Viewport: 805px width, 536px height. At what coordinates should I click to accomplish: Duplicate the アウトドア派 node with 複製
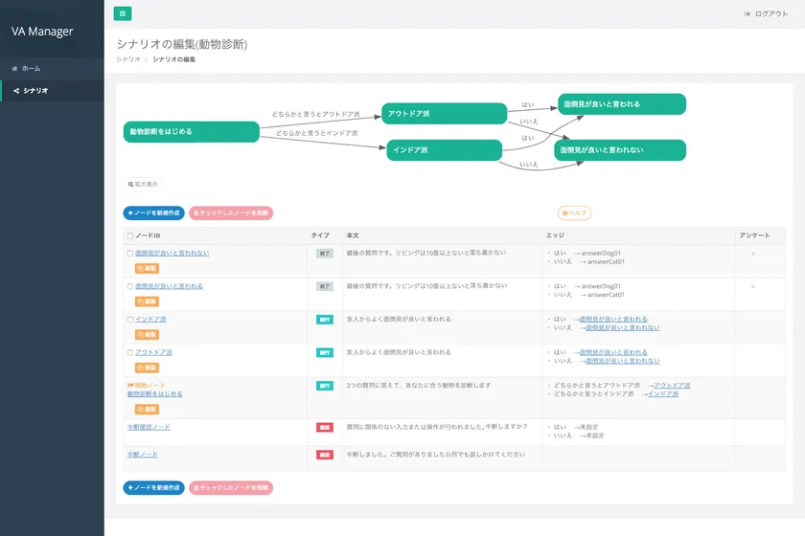(x=147, y=367)
